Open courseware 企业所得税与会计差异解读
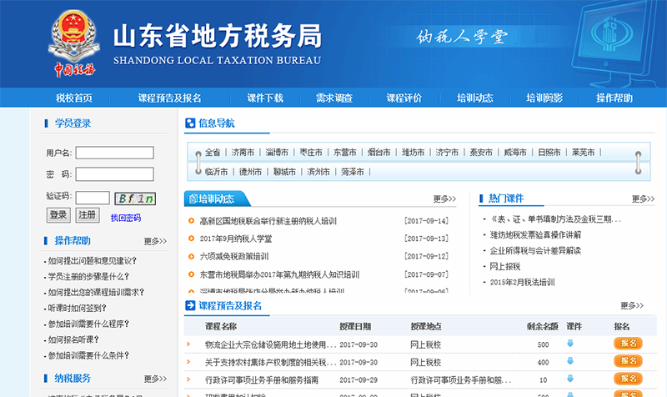The image size is (667, 397). (x=535, y=250)
